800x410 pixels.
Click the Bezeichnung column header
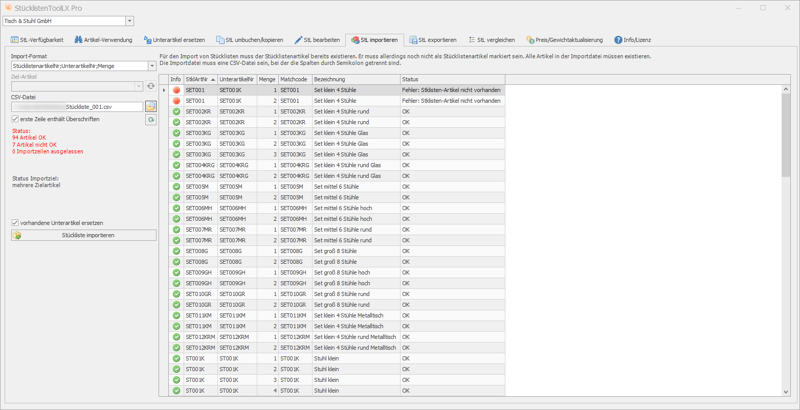click(355, 79)
